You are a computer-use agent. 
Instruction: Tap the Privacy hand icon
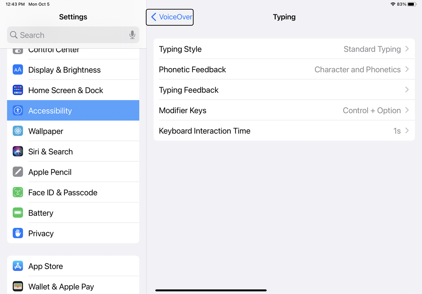click(x=18, y=233)
